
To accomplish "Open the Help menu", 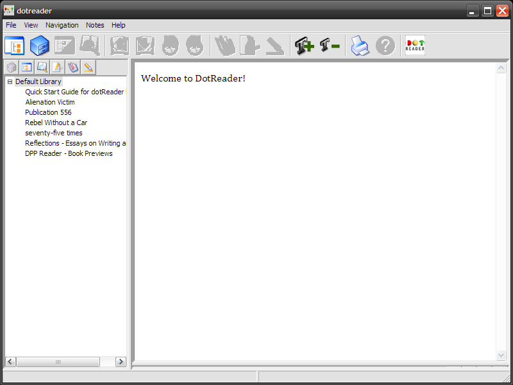I will click(118, 25).
